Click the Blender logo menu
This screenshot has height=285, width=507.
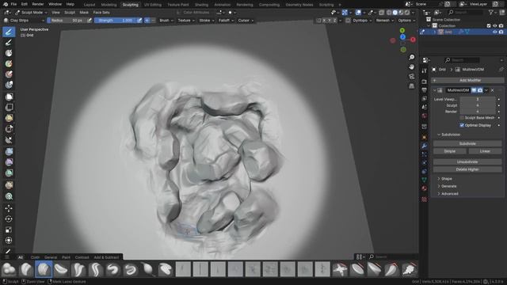pos(6,4)
